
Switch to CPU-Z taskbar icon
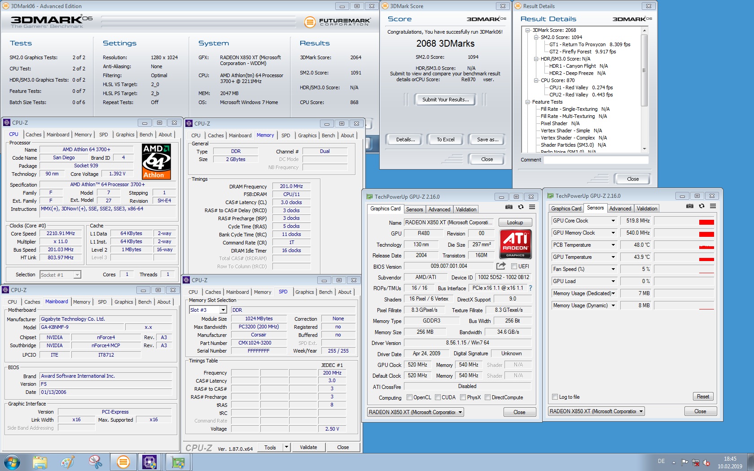click(x=150, y=462)
